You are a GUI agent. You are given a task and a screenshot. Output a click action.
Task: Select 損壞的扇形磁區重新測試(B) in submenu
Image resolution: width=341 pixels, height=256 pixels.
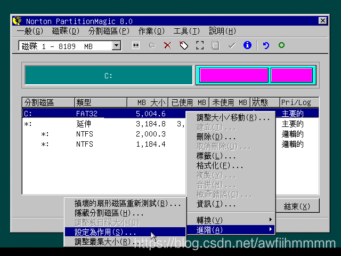pos(125,203)
